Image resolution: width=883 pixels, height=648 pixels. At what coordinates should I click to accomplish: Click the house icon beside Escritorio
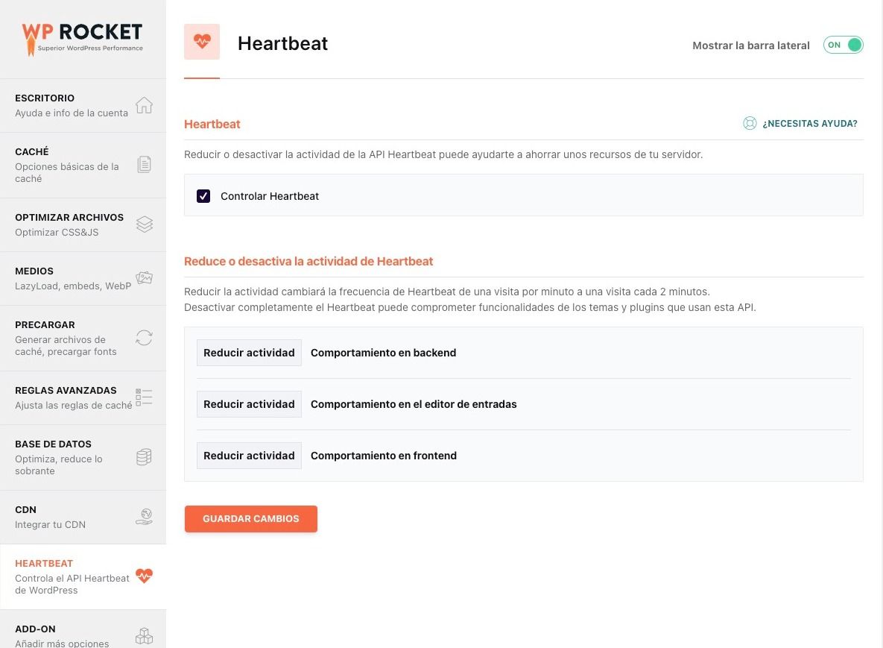144,105
